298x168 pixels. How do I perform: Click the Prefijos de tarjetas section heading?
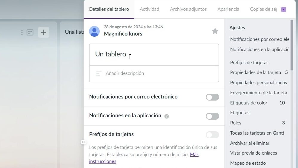[111, 134]
